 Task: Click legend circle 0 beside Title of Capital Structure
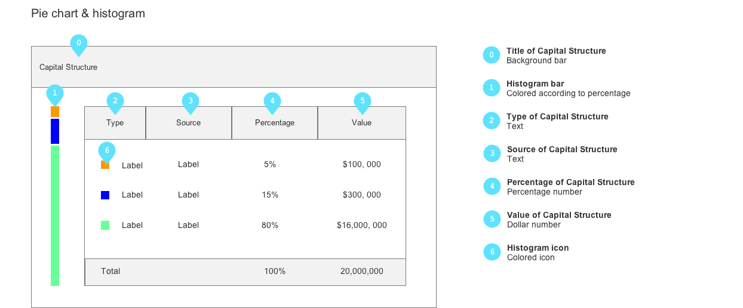492,55
